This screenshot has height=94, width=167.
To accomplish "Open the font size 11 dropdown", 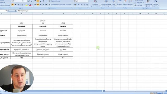I will (26, 1).
